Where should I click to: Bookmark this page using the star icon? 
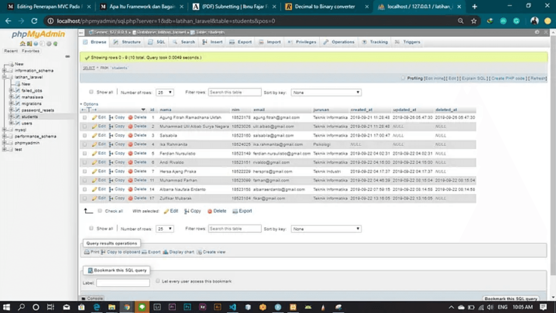(x=474, y=21)
